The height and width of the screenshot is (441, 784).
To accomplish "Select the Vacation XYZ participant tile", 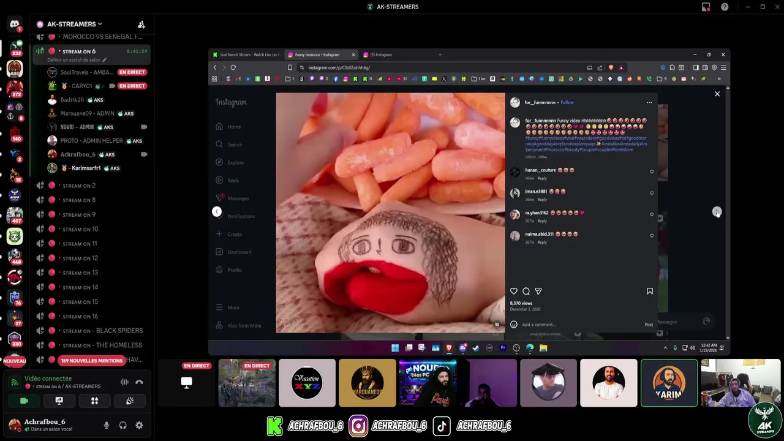I will click(x=307, y=383).
